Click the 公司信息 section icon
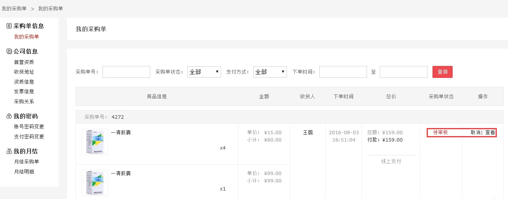The height and width of the screenshot is (199, 508). (9, 51)
